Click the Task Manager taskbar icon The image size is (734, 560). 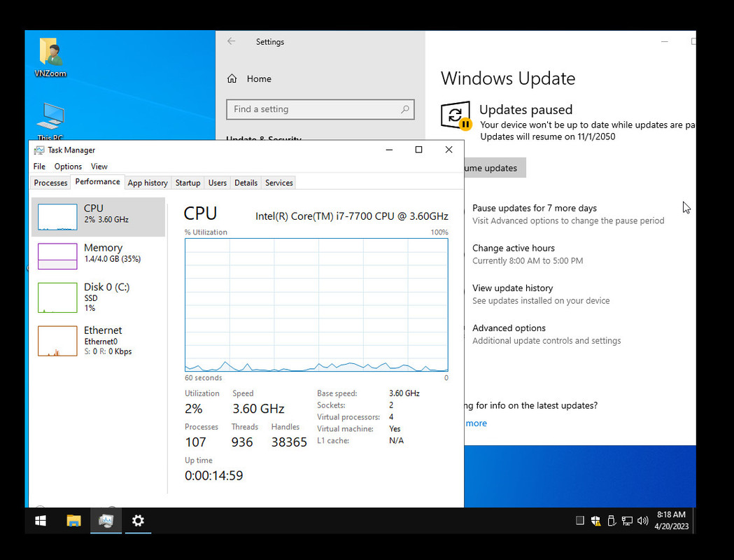click(106, 521)
